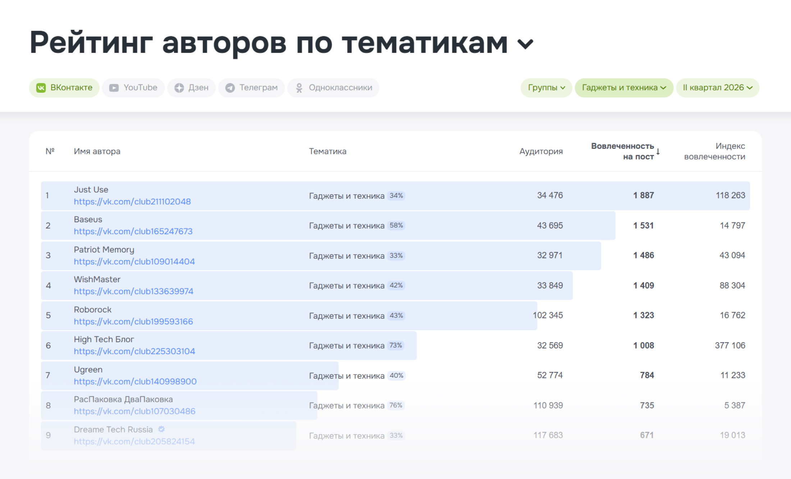Open link vk.com/club225303104
The width and height of the screenshot is (791, 479).
click(x=134, y=351)
